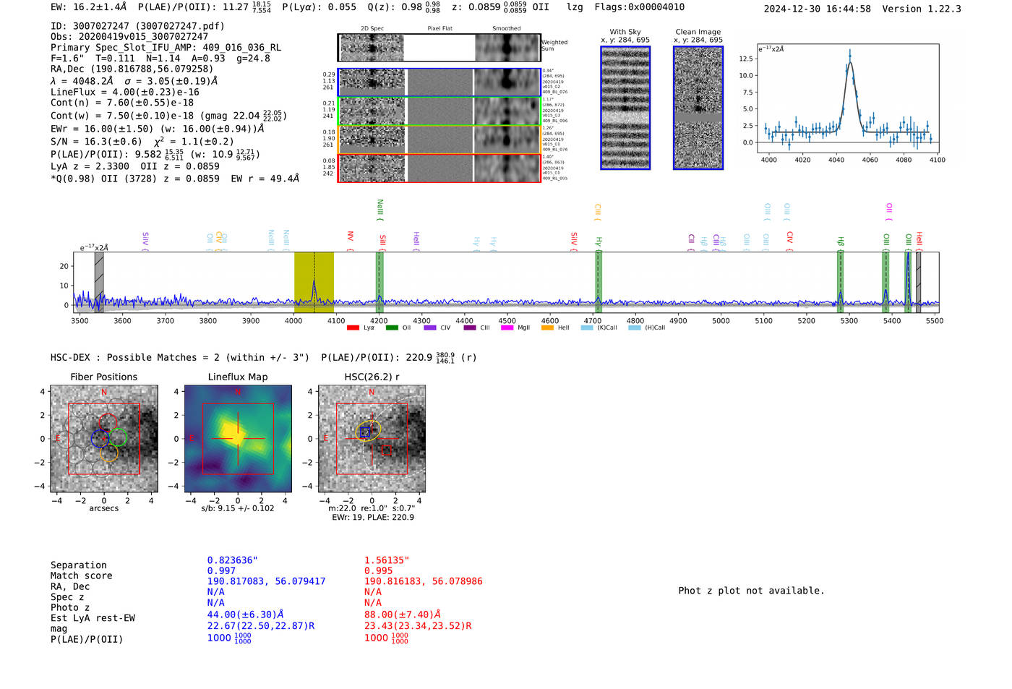This screenshot has height=689, width=1012.
Task: Click the Phot z plot not available message
Action: point(751,591)
